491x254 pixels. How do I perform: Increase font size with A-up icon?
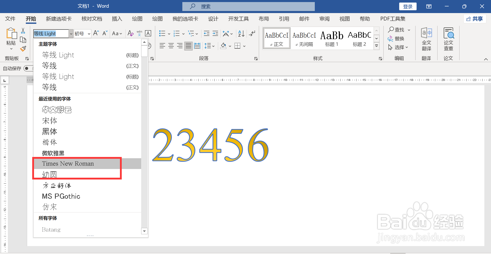click(96, 33)
